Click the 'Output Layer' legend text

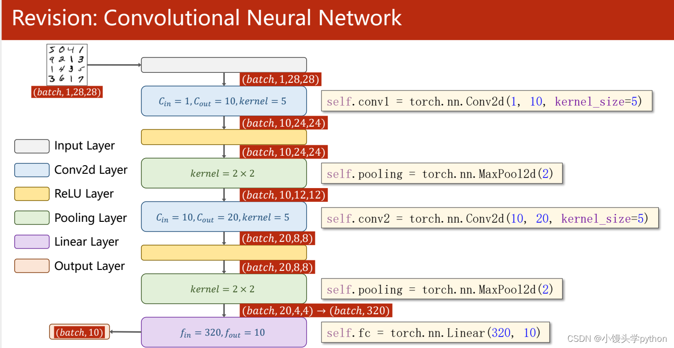[x=90, y=266]
